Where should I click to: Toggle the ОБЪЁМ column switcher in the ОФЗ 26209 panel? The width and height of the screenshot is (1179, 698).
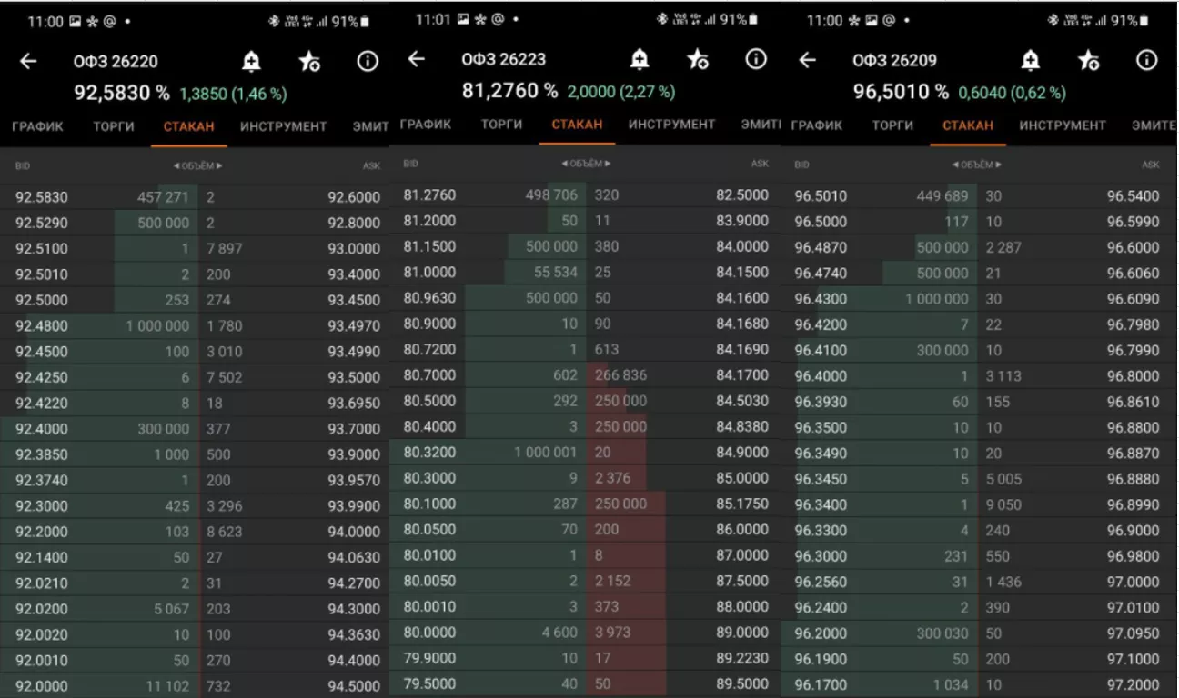(x=976, y=165)
